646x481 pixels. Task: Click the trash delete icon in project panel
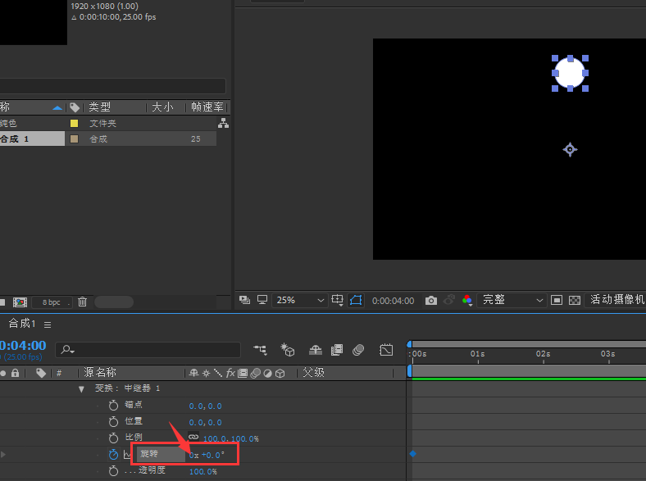coord(83,302)
